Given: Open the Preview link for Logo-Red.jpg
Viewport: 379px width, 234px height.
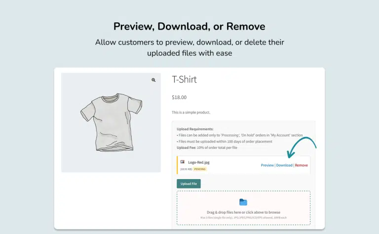Looking at the screenshot, I should click(267, 165).
